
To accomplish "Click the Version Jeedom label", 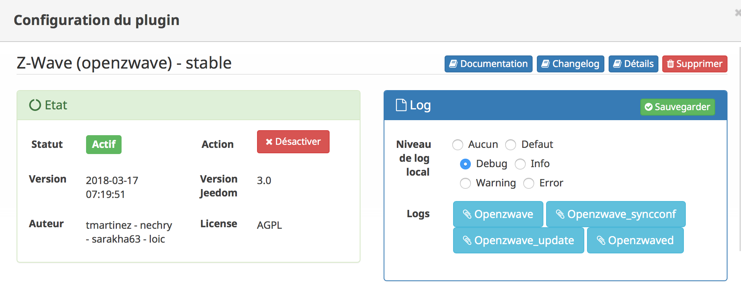I will click(x=218, y=186).
